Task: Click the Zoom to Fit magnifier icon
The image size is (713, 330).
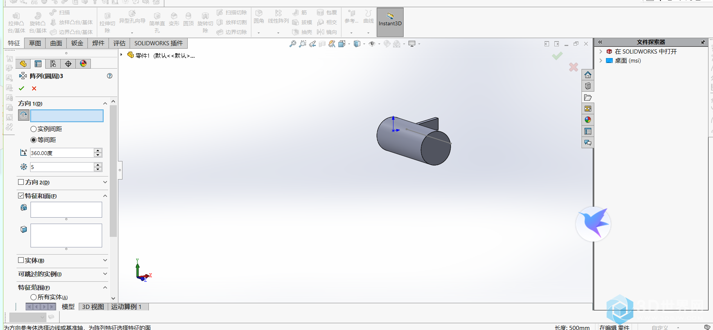Action: [293, 44]
